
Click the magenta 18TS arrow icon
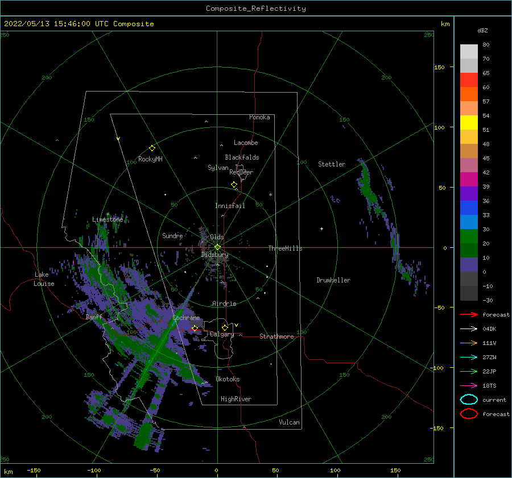(469, 386)
